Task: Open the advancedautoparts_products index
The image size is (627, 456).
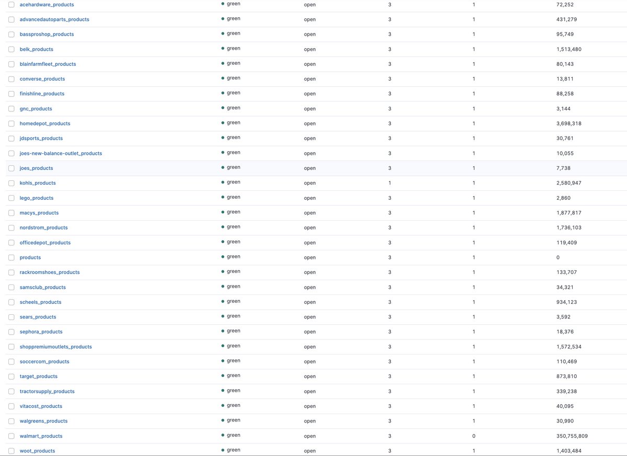Action: tap(54, 19)
